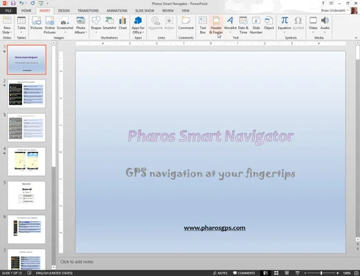Open the File menu
The width and height of the screenshot is (360, 276).
8,10
